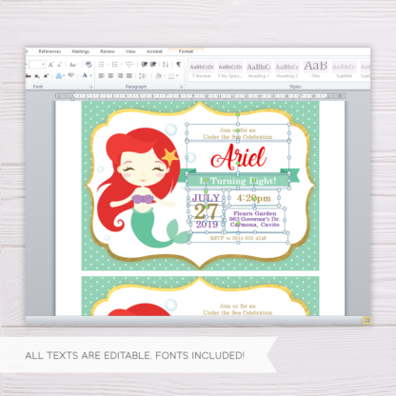This screenshot has width=396, height=396.
Task: Open line spacing options
Action: [x=143, y=76]
